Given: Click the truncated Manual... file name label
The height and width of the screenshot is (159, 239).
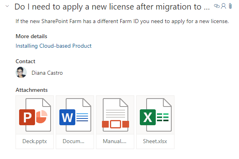Looking at the screenshot, I should (x=115, y=142).
